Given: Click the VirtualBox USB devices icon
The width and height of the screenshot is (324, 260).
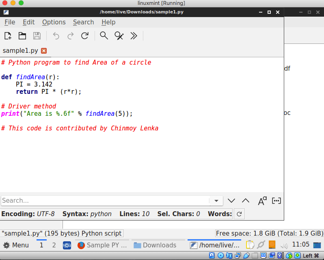Looking at the screenshot, I should click(246, 256).
